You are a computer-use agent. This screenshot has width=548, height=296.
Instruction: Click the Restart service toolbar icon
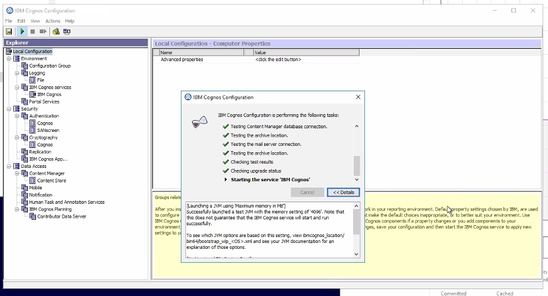(x=43, y=32)
